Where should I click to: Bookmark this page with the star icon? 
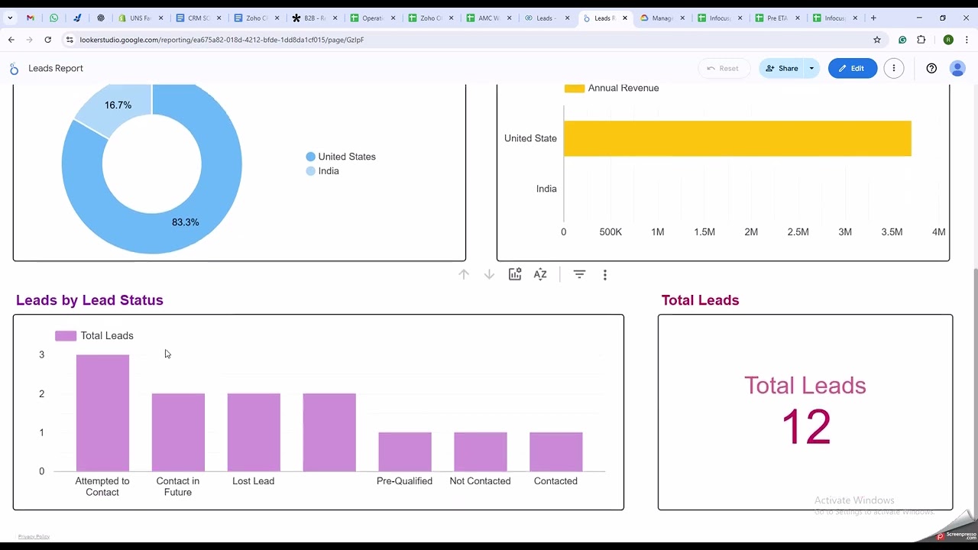(877, 40)
